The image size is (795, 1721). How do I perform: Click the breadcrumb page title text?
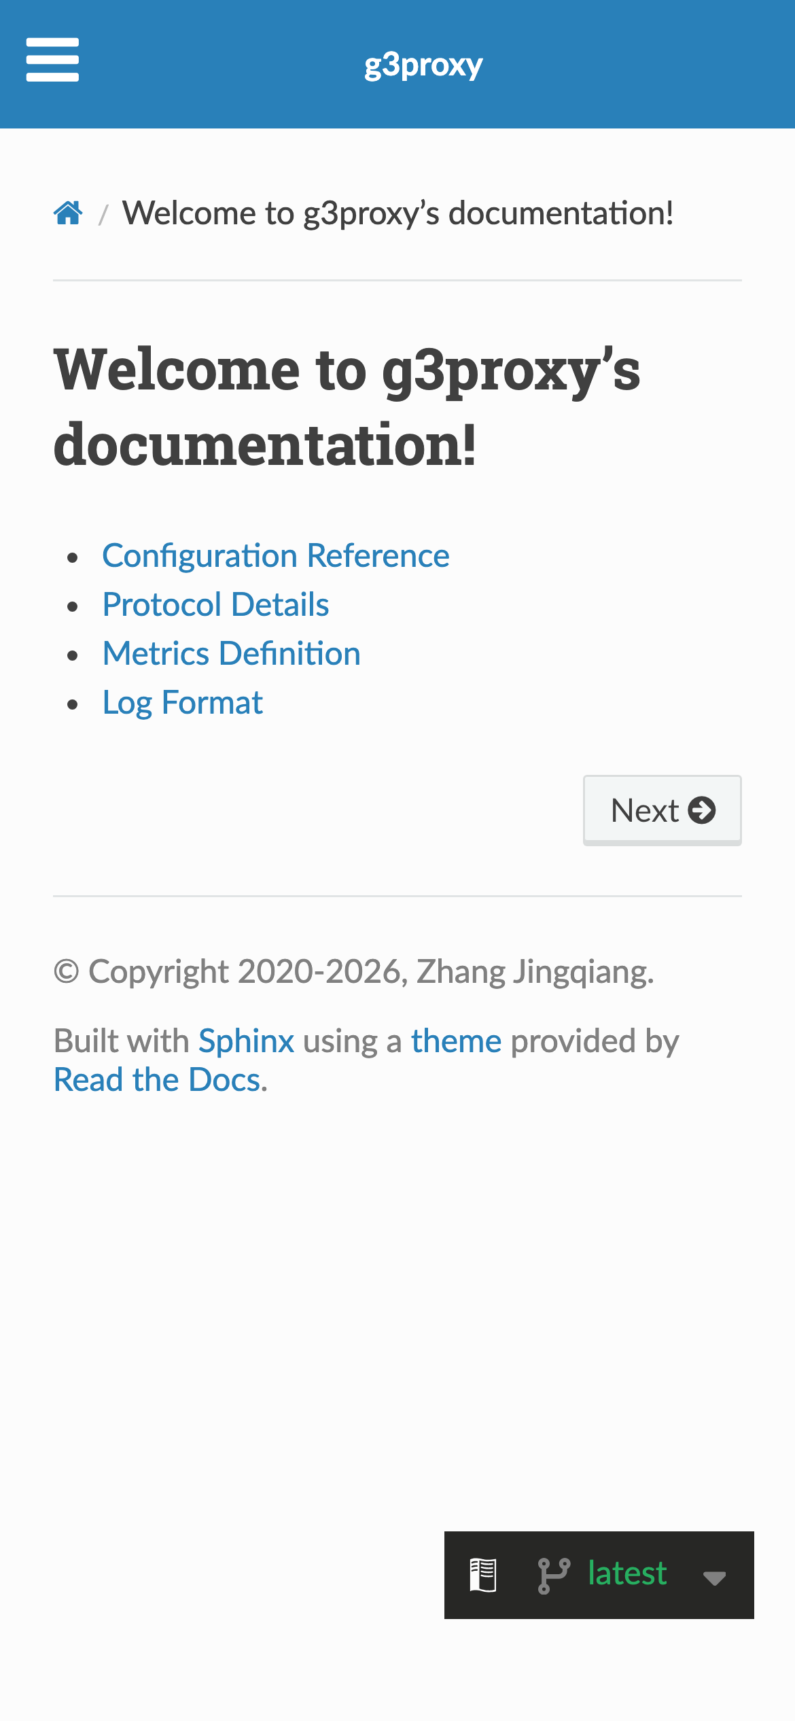point(397,213)
